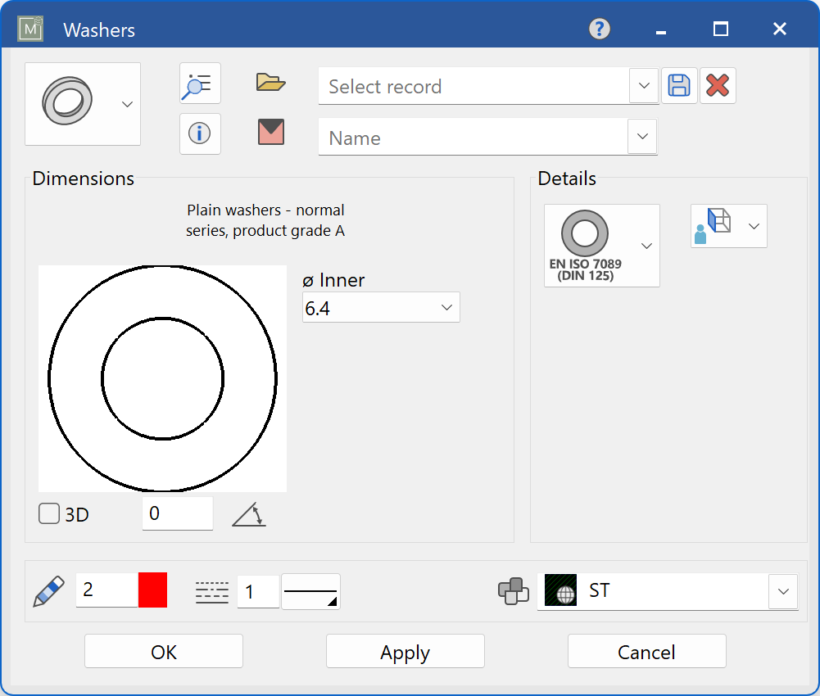Delete the record using the red X icon

pyautogui.click(x=718, y=85)
